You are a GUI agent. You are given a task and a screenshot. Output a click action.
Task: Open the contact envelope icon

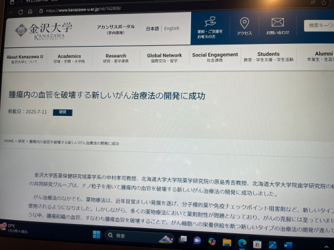277,23
